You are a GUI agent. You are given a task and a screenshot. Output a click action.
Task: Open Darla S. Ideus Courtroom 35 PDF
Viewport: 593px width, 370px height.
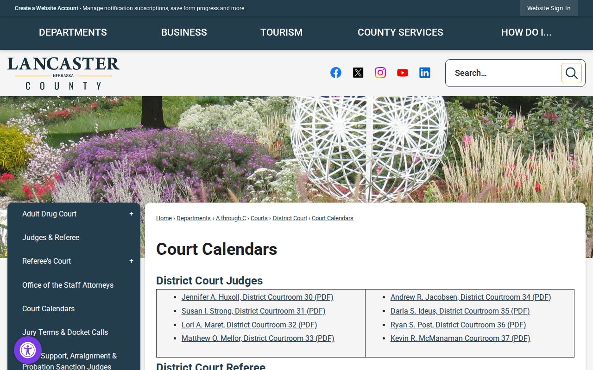(460, 311)
